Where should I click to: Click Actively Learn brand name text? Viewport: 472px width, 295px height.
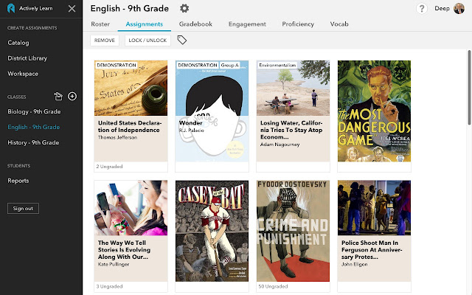pos(36,8)
